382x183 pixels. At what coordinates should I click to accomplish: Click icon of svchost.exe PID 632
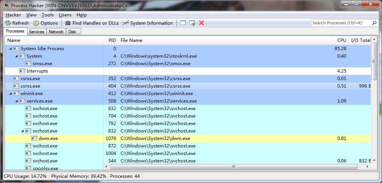pyautogui.click(x=28, y=109)
